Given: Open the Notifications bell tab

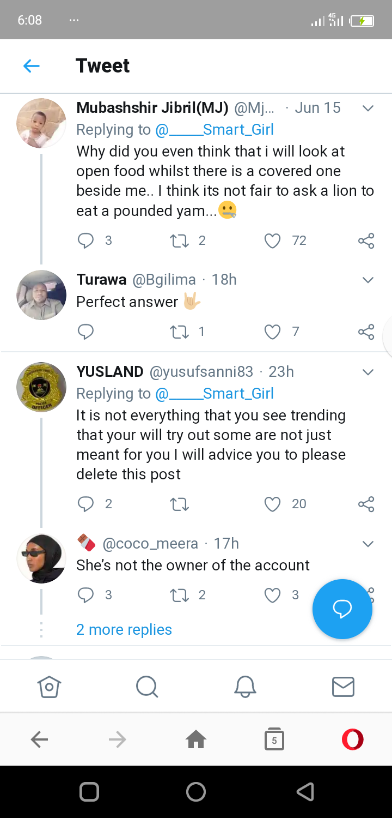Looking at the screenshot, I should tap(245, 687).
